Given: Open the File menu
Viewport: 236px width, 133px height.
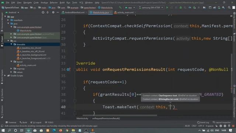Looking at the screenshot, I should point(7,3).
